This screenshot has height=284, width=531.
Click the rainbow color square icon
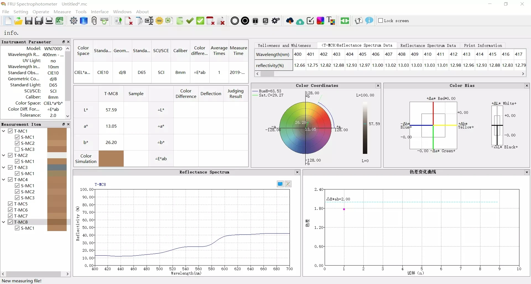321,21
